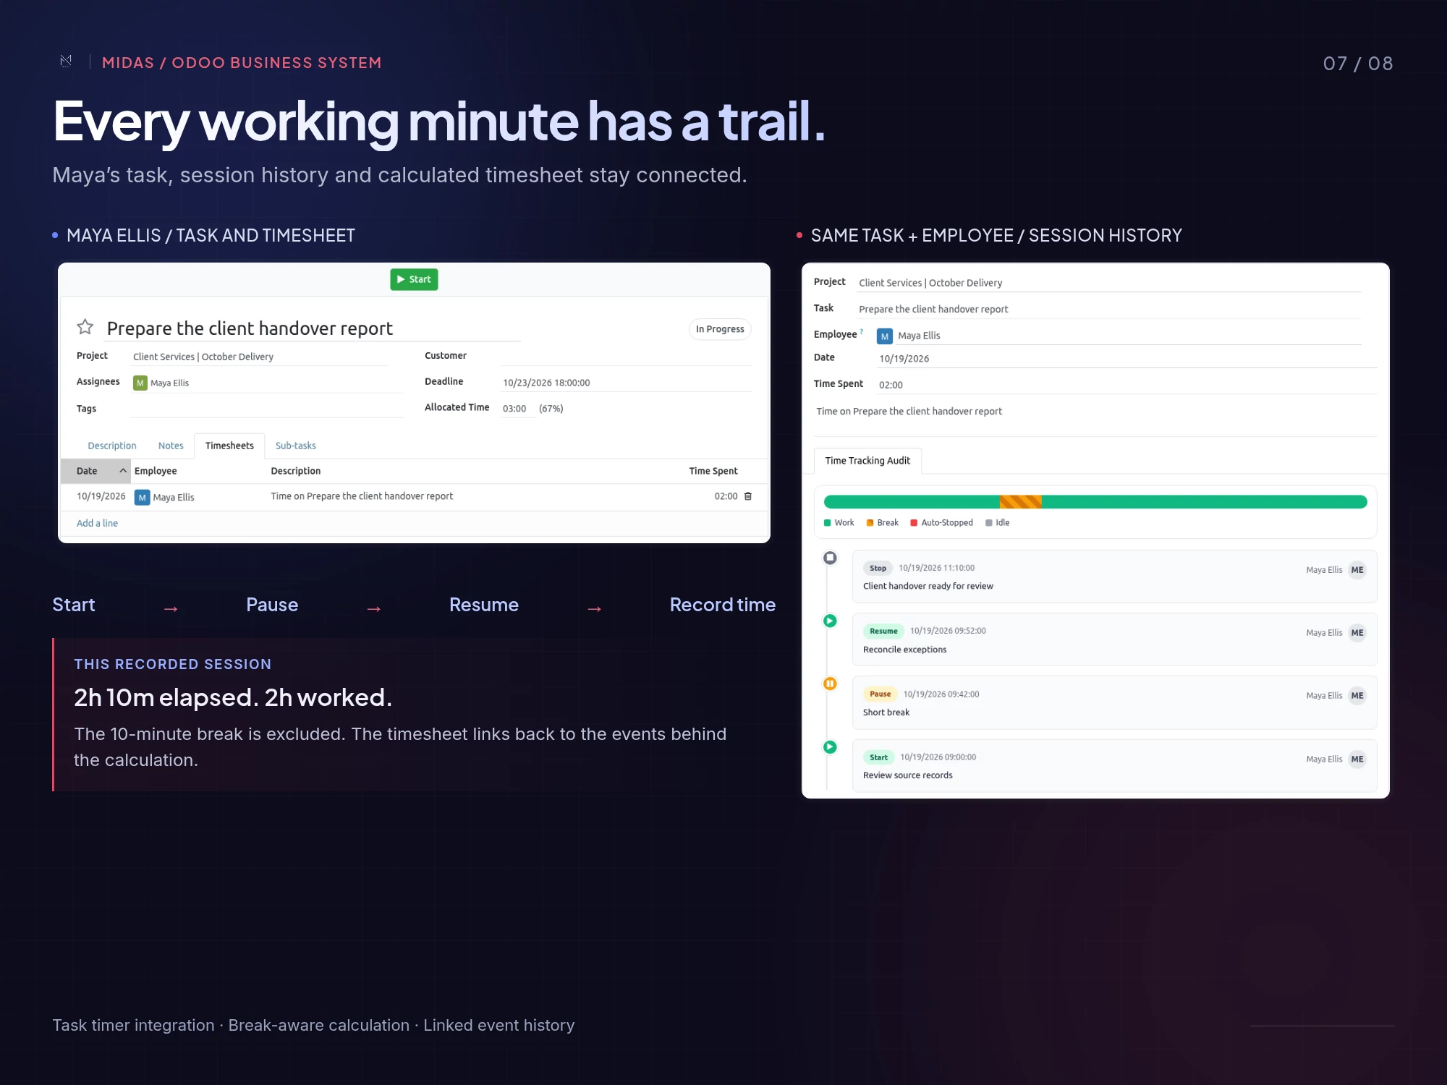Viewport: 1447px width, 1085px height.
Task: Star the client handover report task
Action: tap(85, 328)
